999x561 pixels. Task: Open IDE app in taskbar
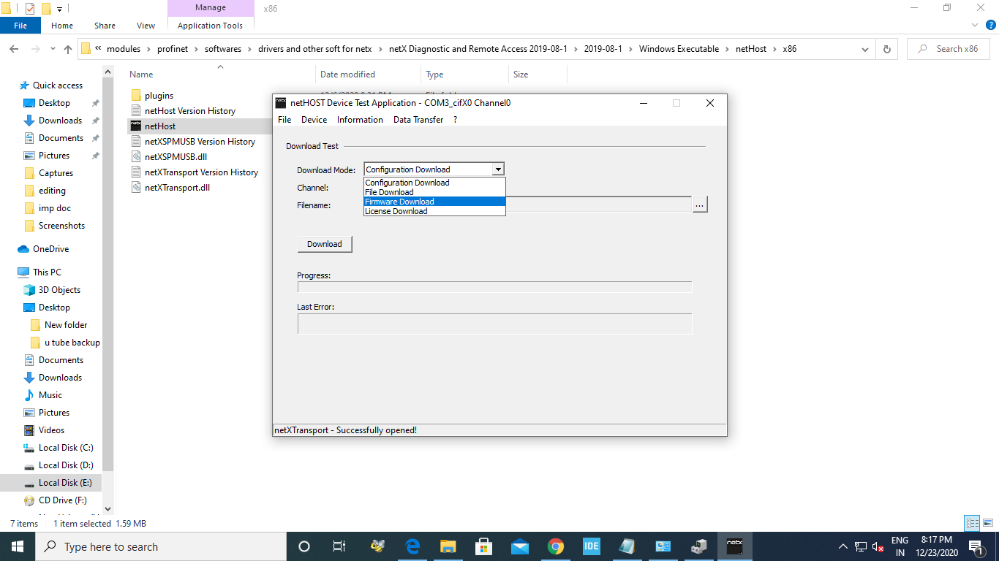pos(591,546)
